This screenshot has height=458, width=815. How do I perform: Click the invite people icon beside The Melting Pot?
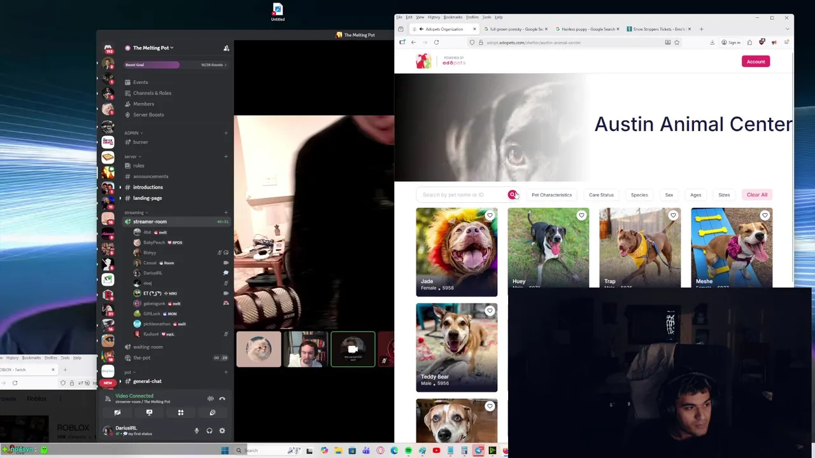point(226,48)
